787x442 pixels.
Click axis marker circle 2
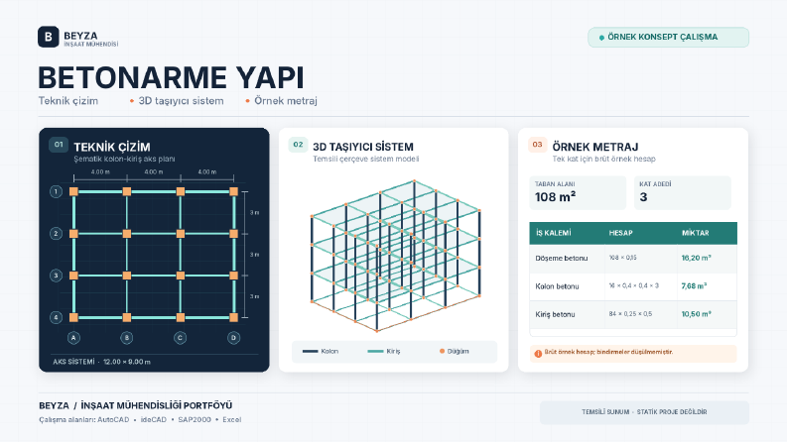point(56,234)
